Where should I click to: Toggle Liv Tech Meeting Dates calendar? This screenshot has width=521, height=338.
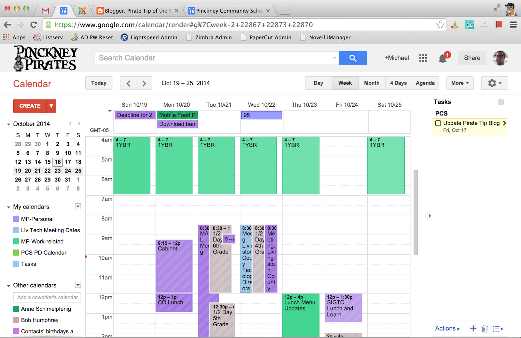pos(16,230)
